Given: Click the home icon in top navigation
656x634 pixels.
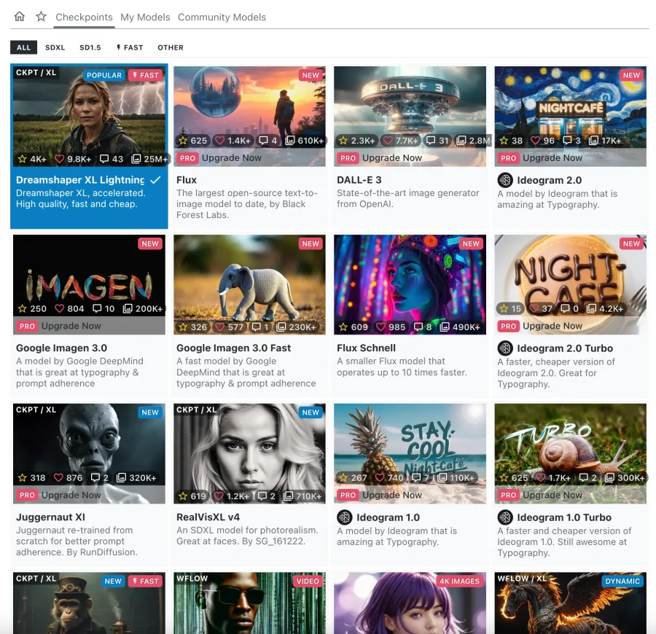Looking at the screenshot, I should 20,17.
